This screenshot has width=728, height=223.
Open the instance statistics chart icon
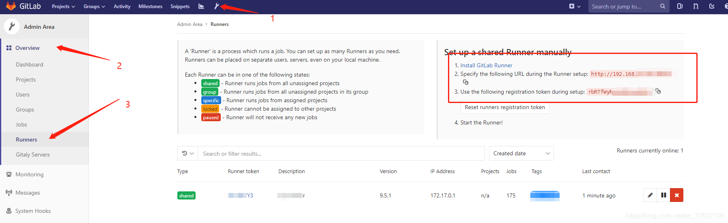(x=201, y=6)
